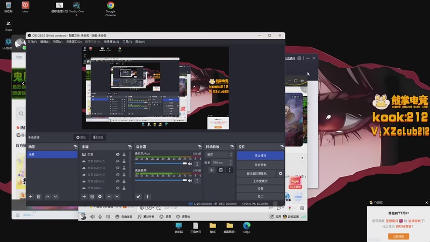Open source properties gear in Sources panel

pos(100,196)
